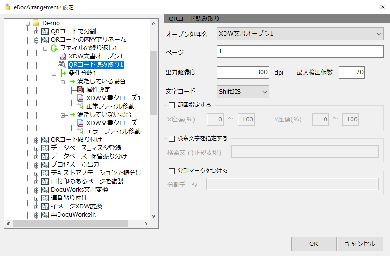Screen dimensions: 390x256
Task: Click the 条件分岐1 branch icon
Action: pos(63,73)
